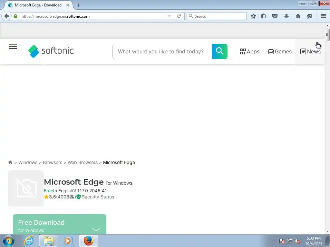Image resolution: width=330 pixels, height=247 pixels.
Task: Show hidden tray icons arrow
Action: (x=274, y=241)
